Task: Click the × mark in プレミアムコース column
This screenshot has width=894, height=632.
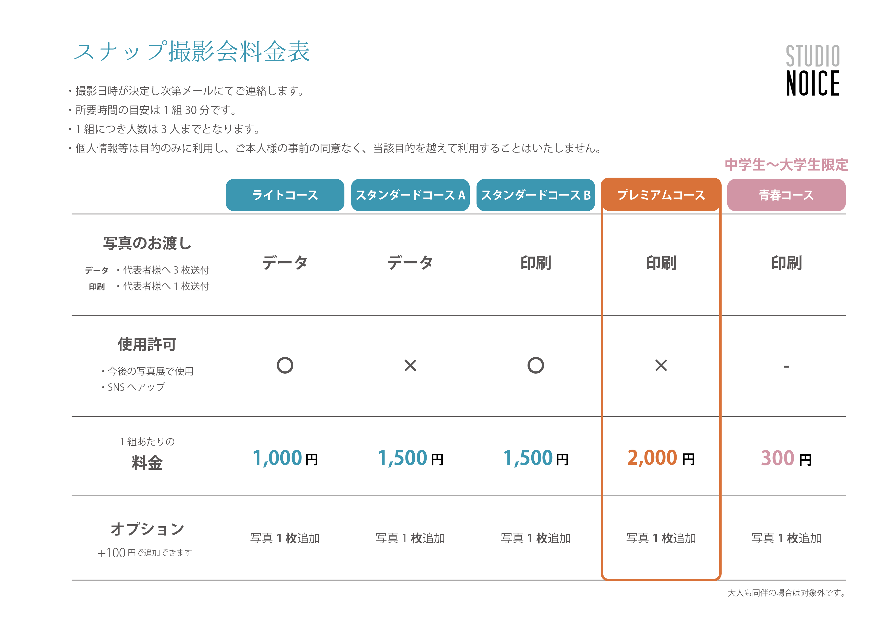Action: 661,366
